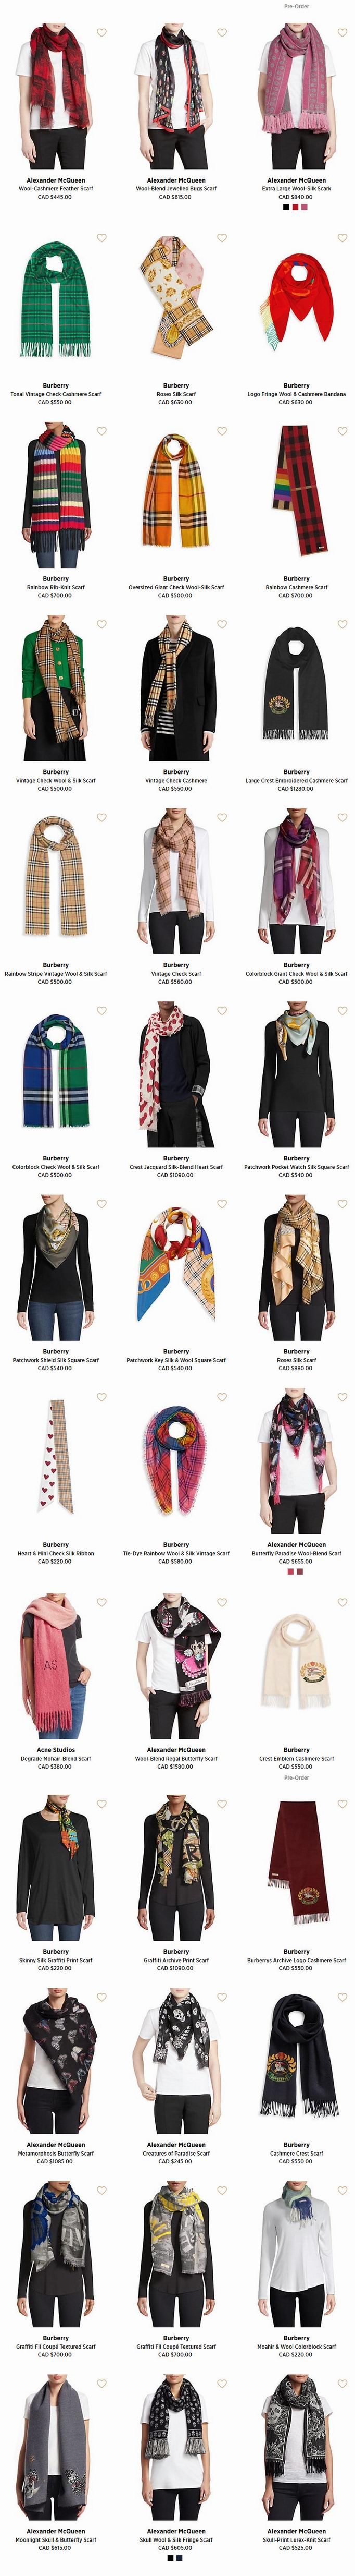Favorite the Tonal Vintage Check Cashmere Scarf
The width and height of the screenshot is (355, 2576).
[102, 238]
